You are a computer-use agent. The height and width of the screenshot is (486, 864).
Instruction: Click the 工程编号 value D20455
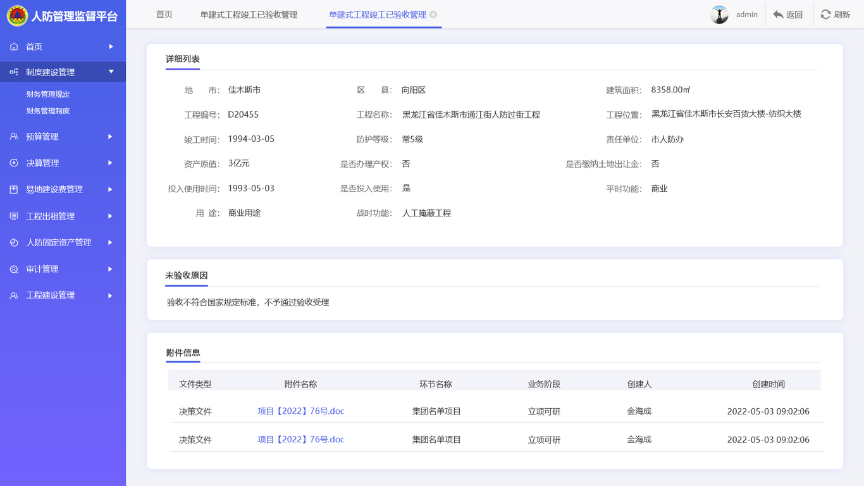244,115
